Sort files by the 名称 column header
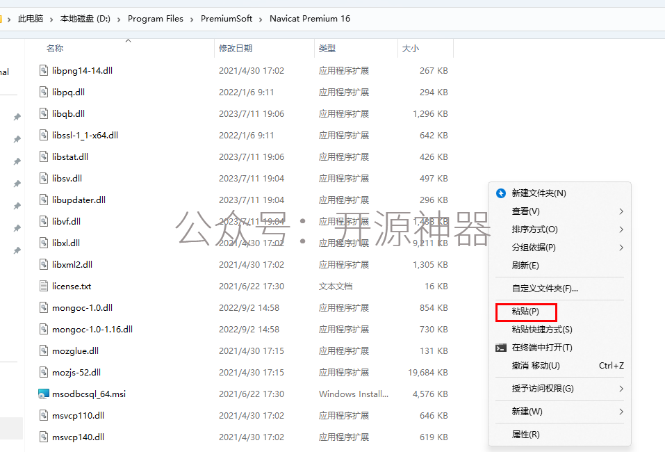 click(x=55, y=49)
